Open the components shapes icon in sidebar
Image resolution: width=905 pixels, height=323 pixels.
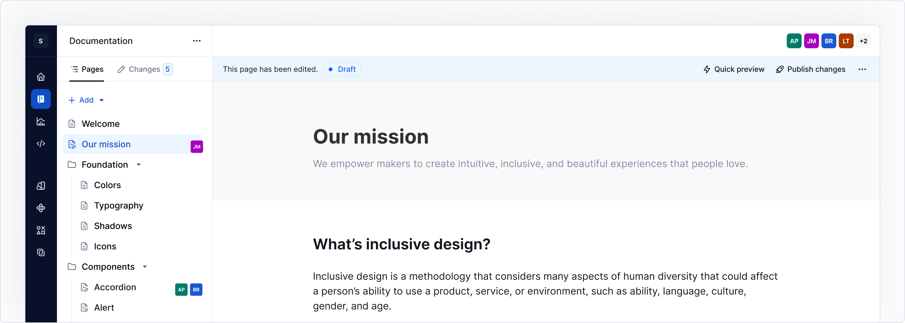click(41, 208)
